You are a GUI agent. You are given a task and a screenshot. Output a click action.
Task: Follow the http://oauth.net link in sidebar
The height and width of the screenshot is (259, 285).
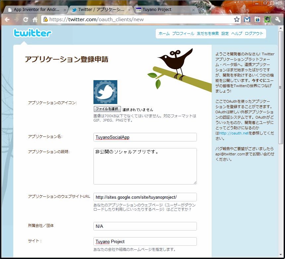click(x=234, y=133)
